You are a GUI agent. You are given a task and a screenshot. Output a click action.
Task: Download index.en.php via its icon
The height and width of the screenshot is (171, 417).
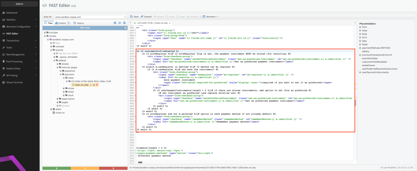coord(91,85)
